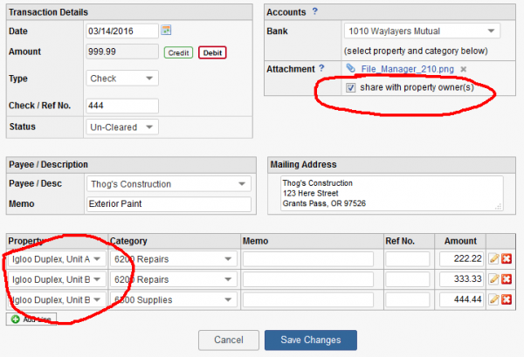Click the Memo field containing Exterior Paint
Viewport: 524px width, 357px height.
(x=168, y=204)
